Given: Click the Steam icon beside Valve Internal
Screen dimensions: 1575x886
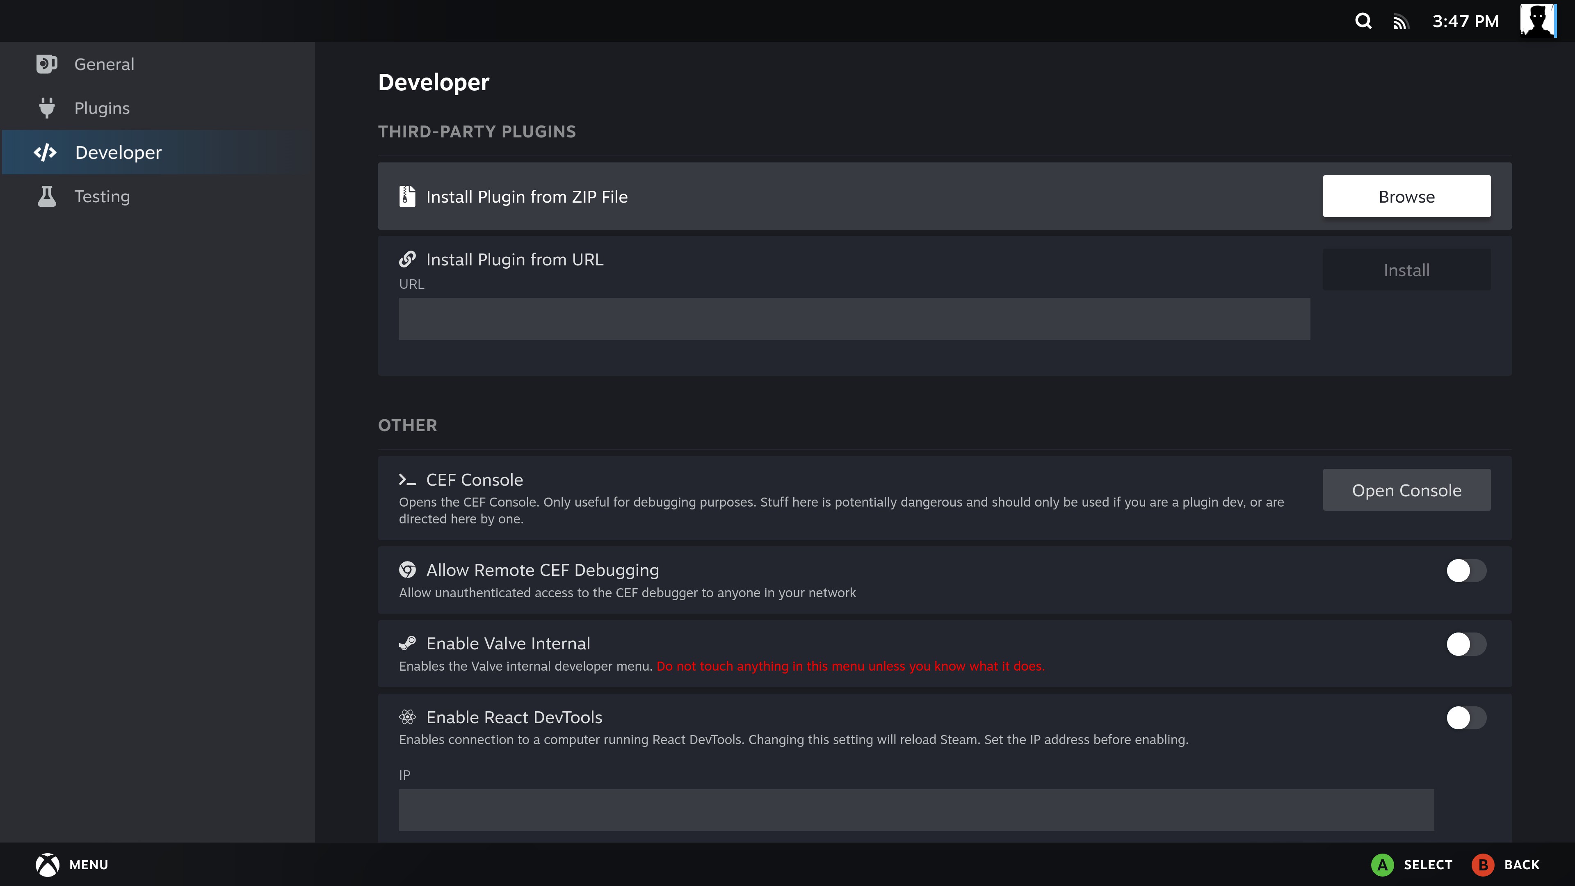Looking at the screenshot, I should click(407, 643).
